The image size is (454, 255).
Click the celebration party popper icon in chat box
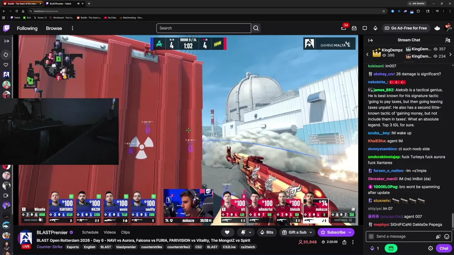(438, 237)
